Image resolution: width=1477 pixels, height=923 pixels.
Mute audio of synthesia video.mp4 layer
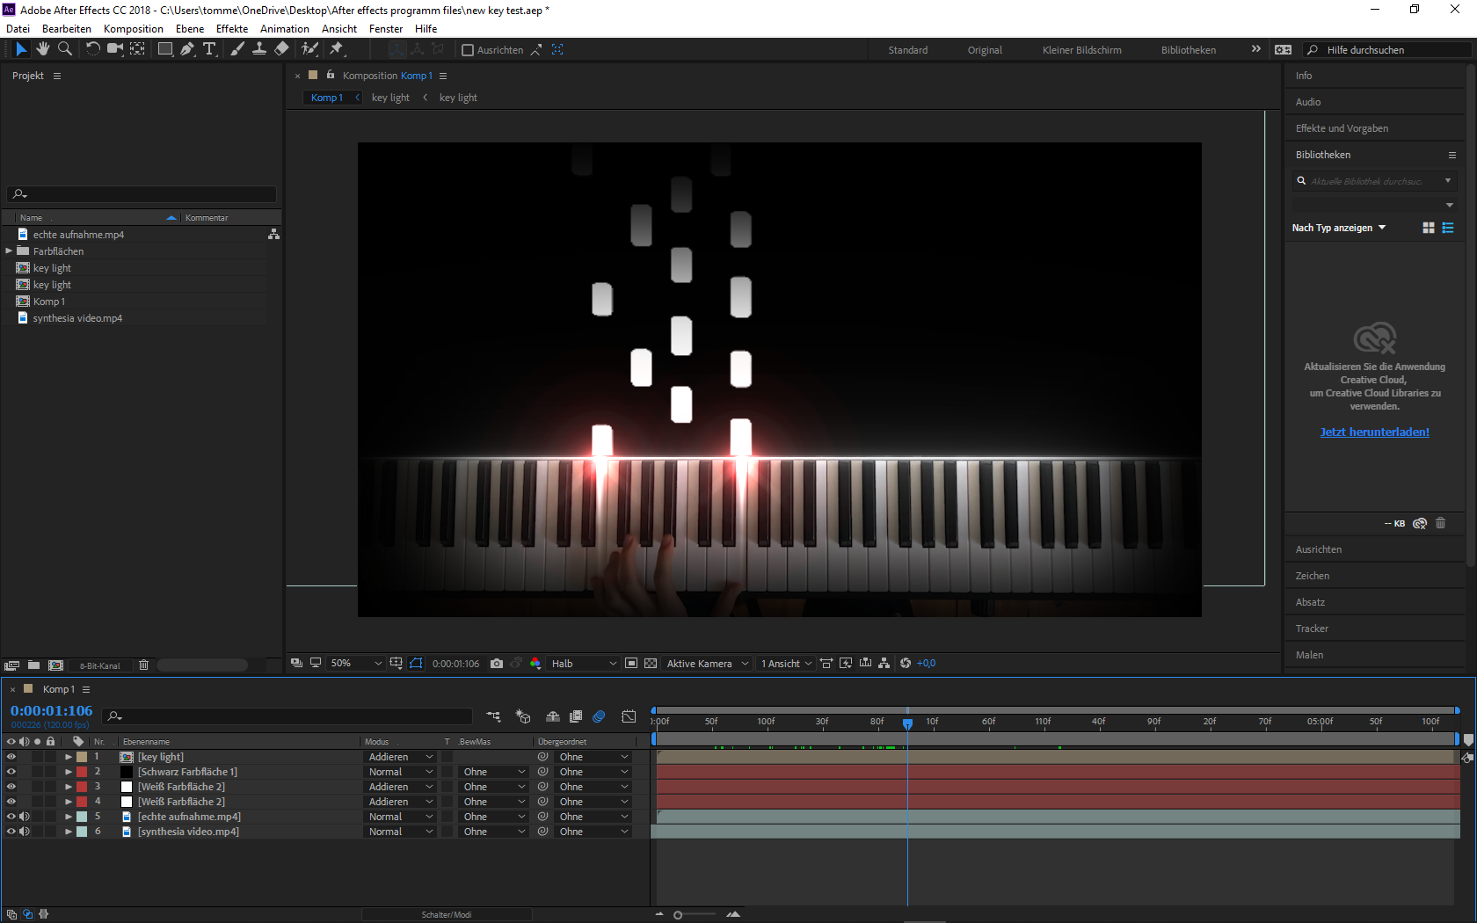(24, 831)
